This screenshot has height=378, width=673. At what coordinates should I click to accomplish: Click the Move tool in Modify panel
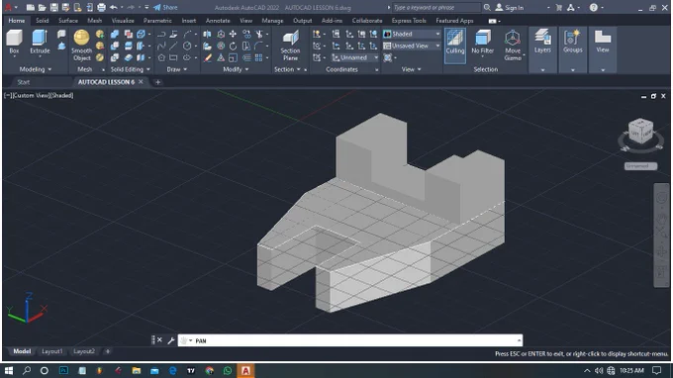click(x=233, y=34)
